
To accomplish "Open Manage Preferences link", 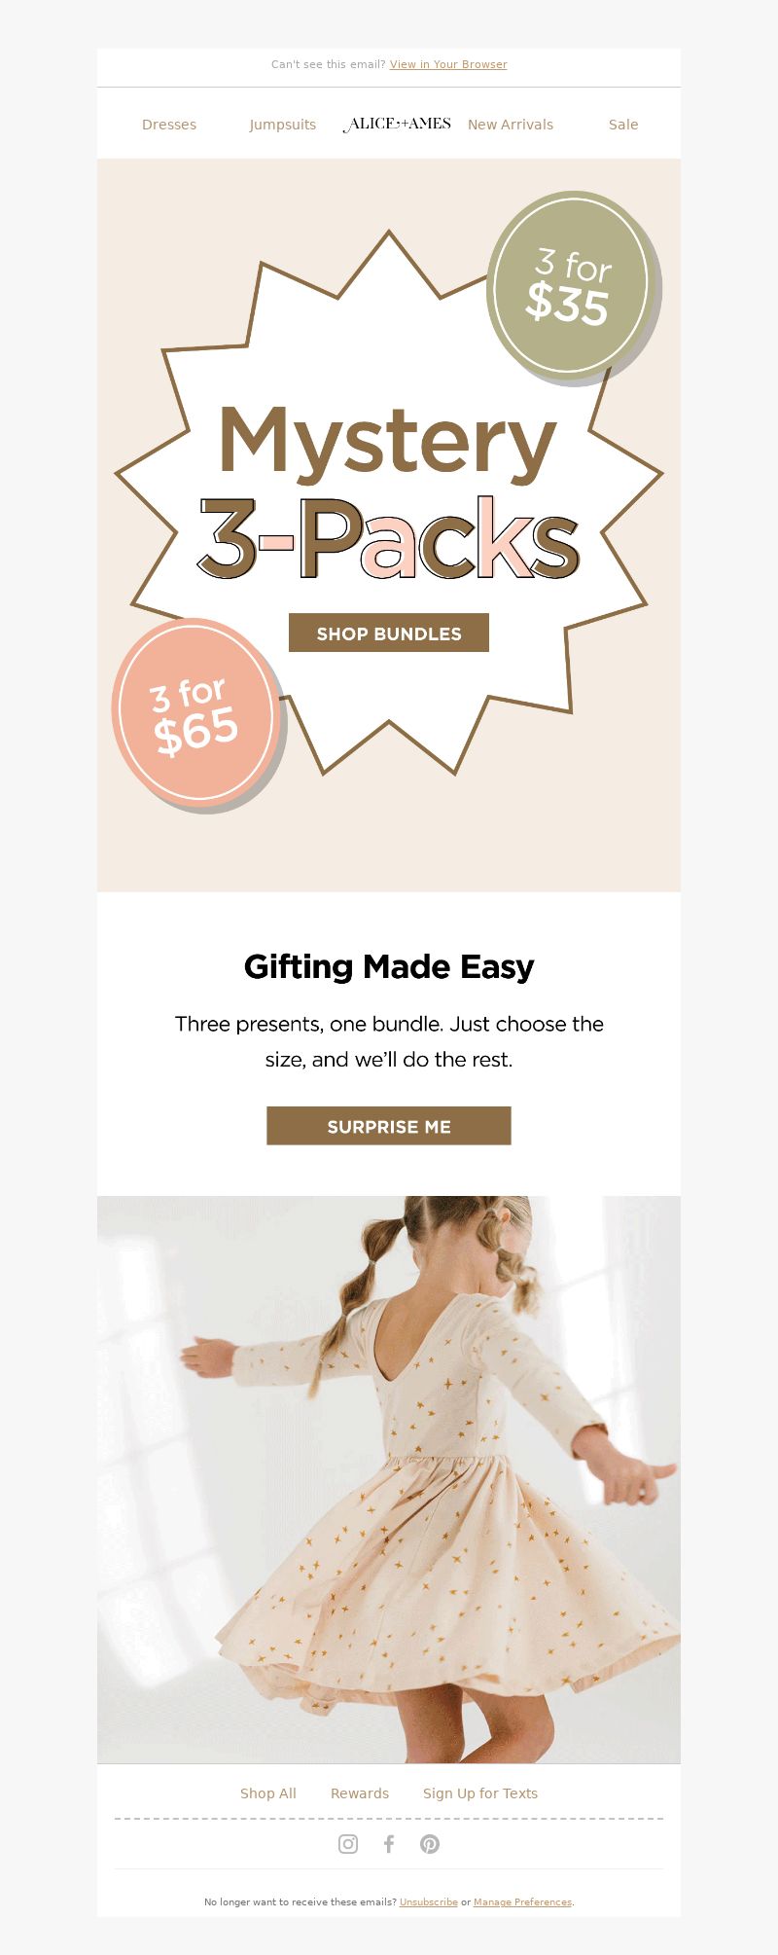I will coord(522,1901).
